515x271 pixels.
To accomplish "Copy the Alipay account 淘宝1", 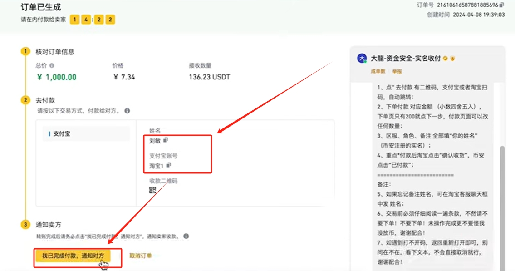I will (168, 165).
